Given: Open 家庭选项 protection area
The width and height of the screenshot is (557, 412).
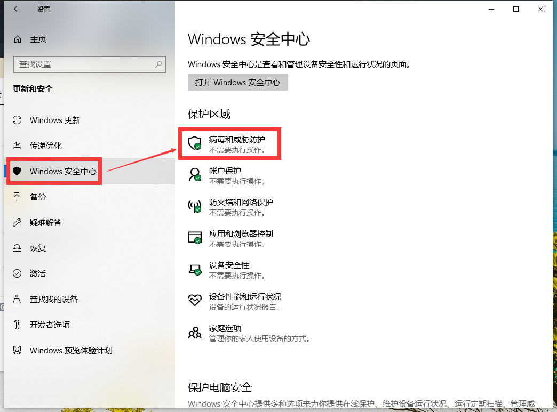Looking at the screenshot, I should [x=249, y=333].
